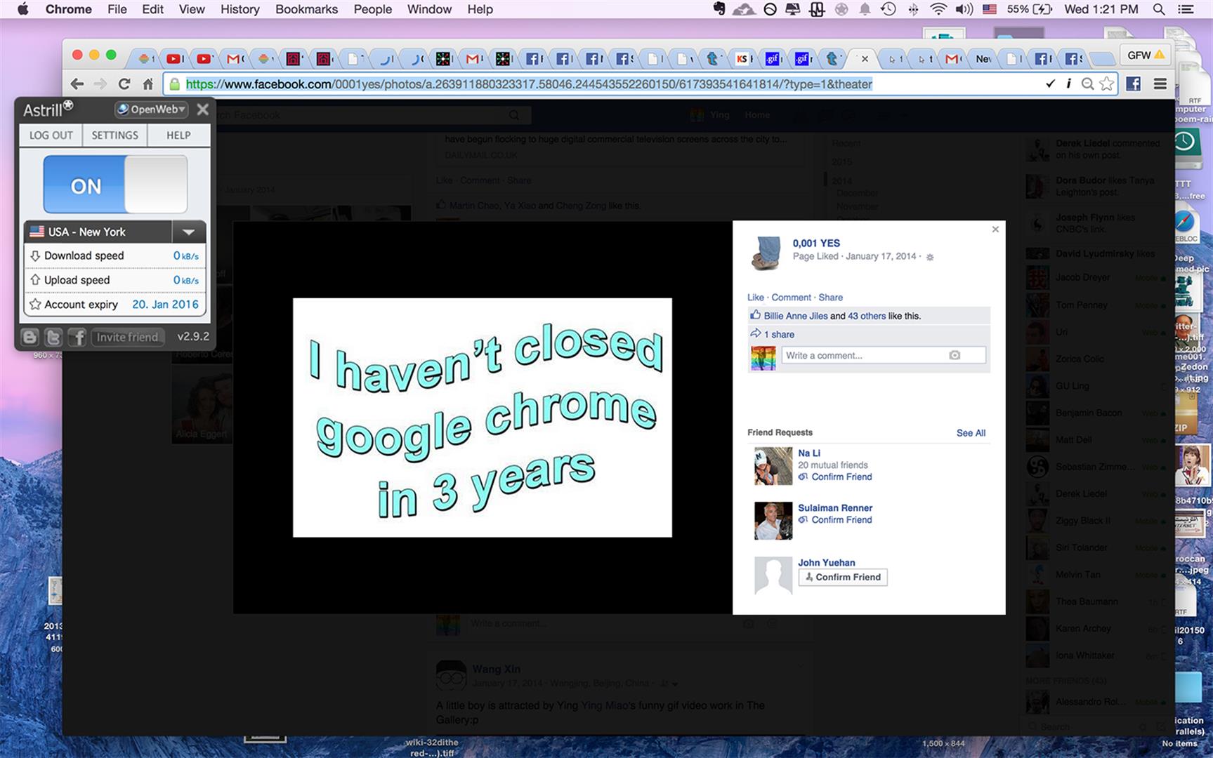Click the battery 55% indicator

click(x=1030, y=9)
